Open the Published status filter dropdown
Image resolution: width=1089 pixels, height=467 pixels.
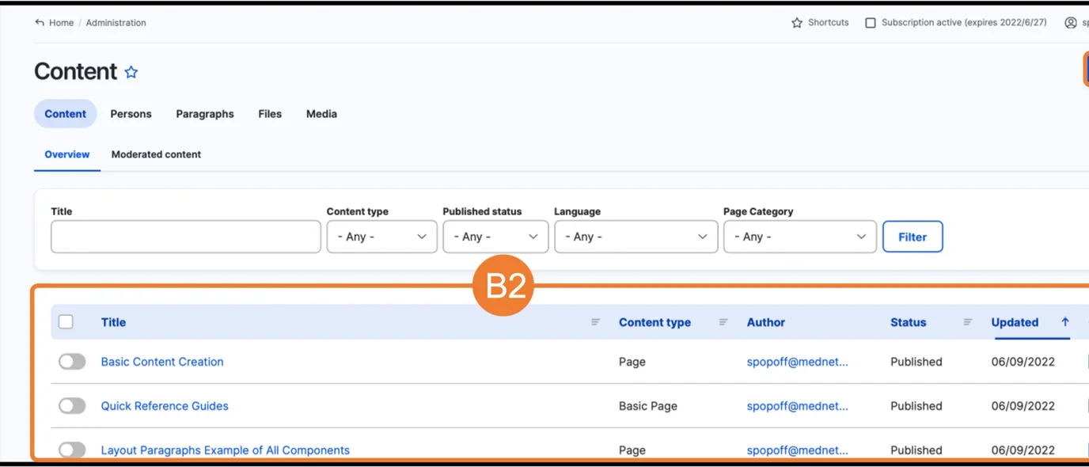click(x=495, y=237)
